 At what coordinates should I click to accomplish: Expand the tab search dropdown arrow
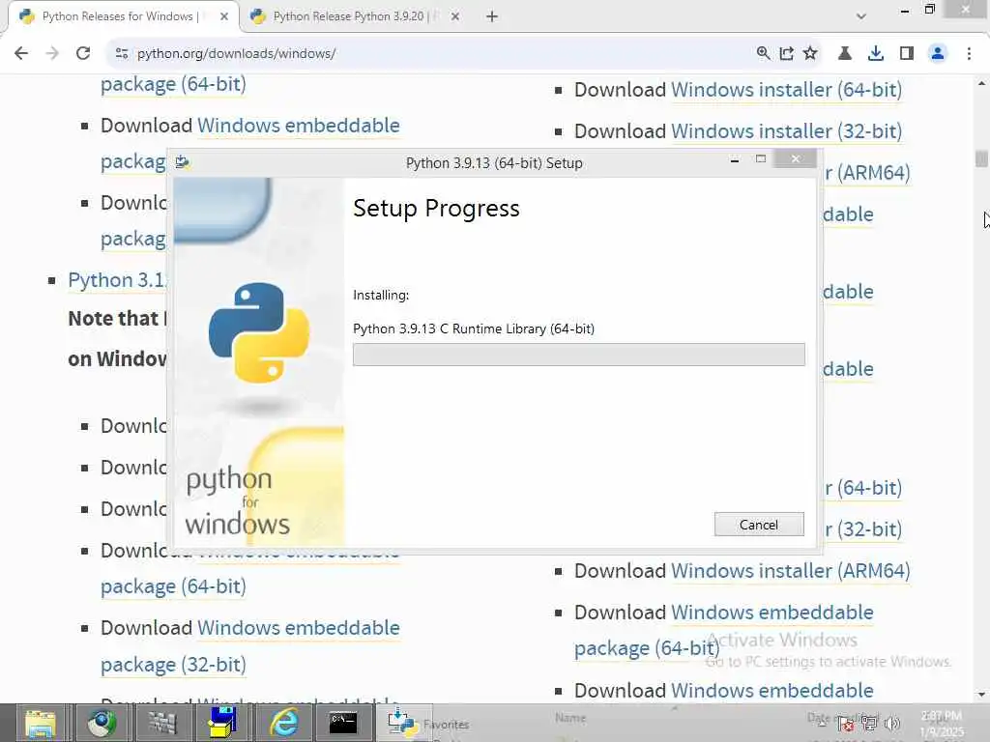[860, 16]
